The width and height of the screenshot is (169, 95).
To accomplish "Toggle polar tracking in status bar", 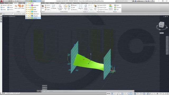I will click(x=122, y=94).
